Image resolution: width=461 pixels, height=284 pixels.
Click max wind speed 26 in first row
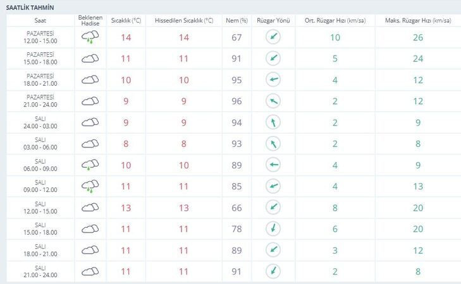point(418,38)
